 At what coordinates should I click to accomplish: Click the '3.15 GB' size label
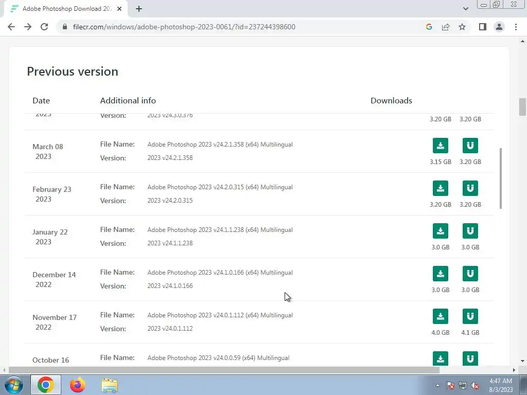(441, 162)
